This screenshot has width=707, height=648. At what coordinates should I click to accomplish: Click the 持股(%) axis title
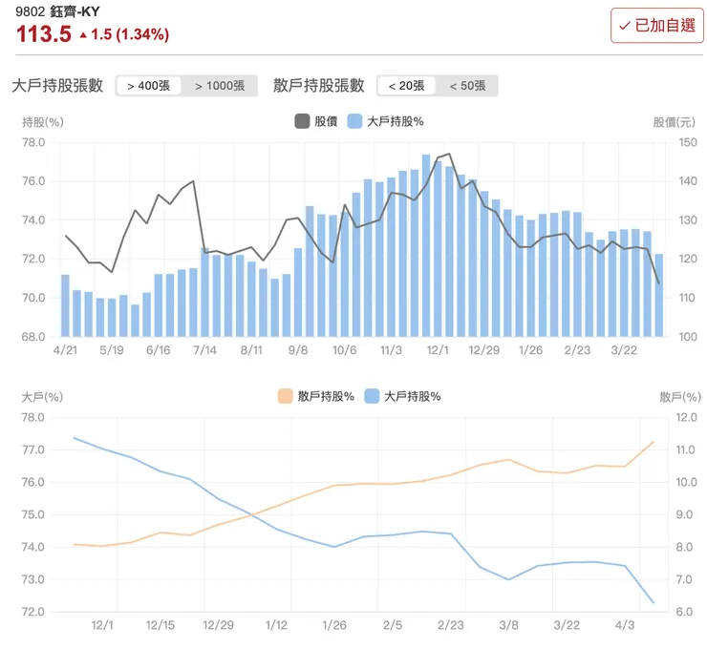tap(43, 122)
